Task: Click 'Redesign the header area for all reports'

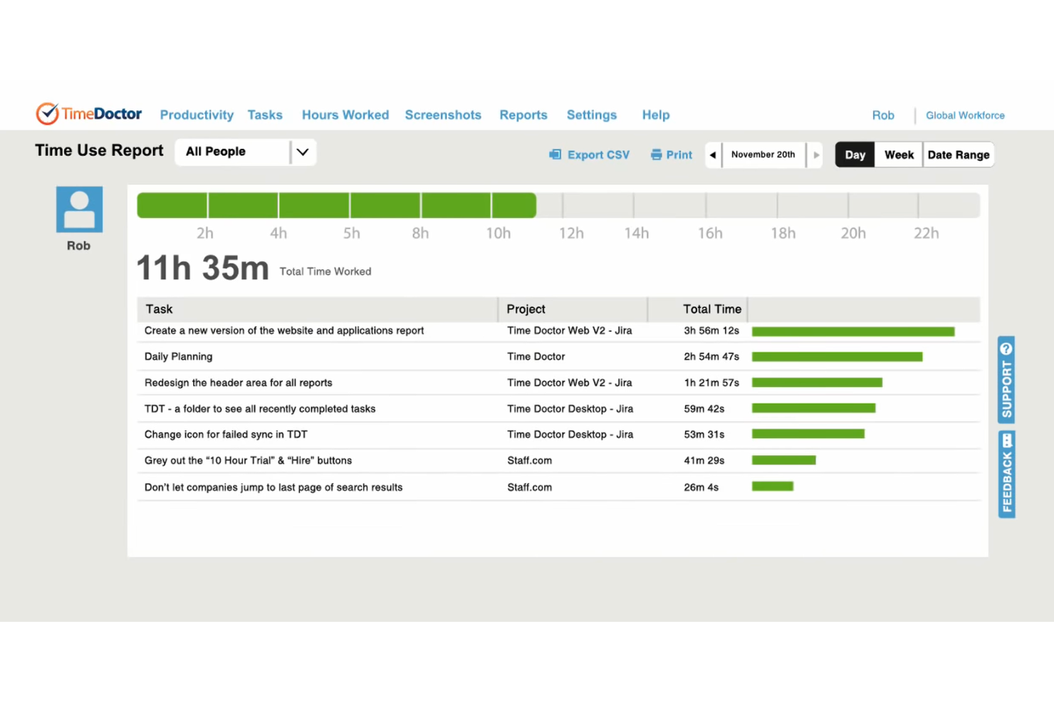Action: tap(239, 382)
